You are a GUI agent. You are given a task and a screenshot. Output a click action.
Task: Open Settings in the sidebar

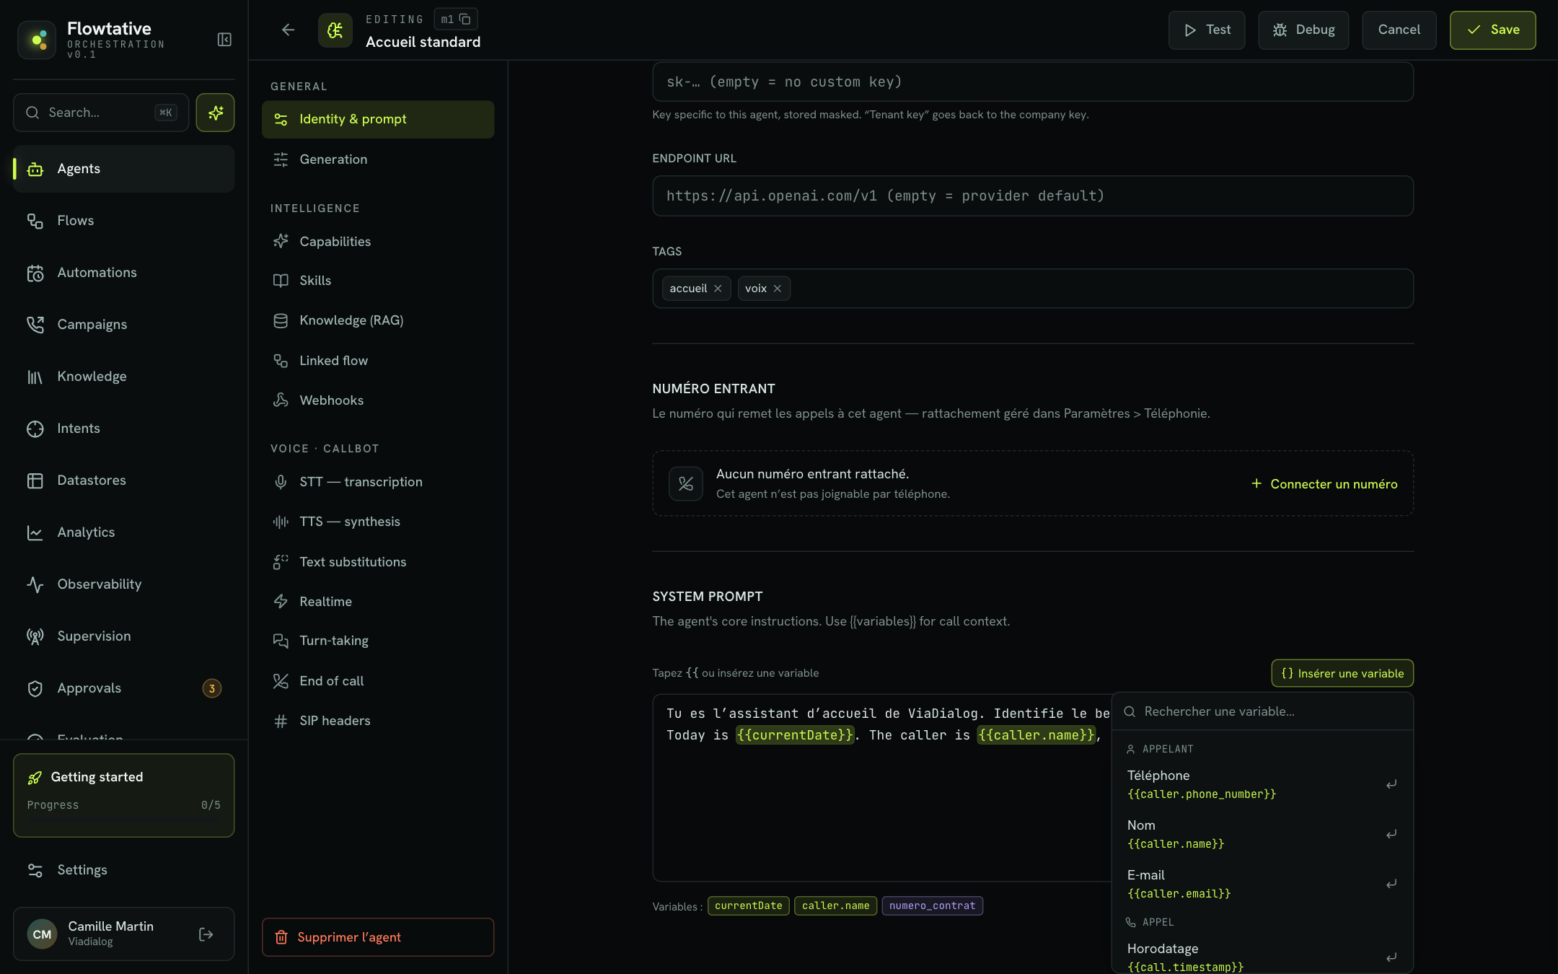tap(124, 870)
